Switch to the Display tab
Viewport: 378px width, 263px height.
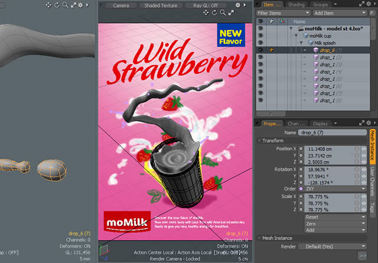coord(320,124)
